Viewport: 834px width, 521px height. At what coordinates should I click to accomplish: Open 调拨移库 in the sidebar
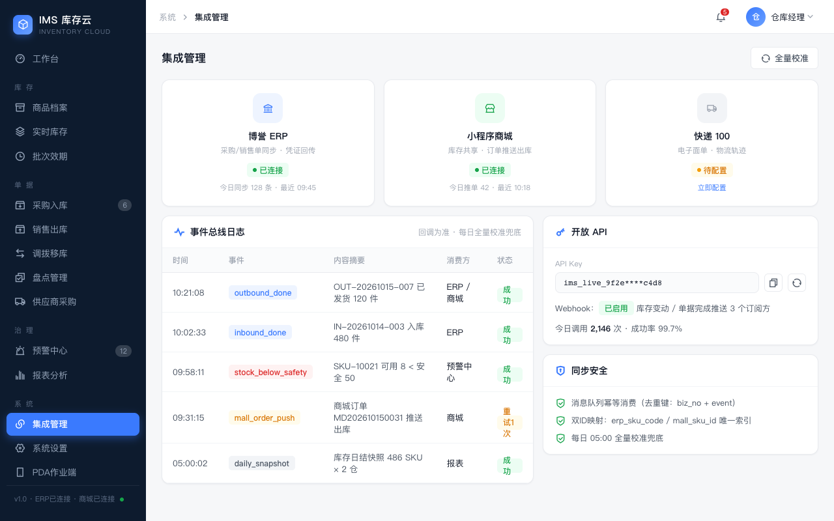(73, 253)
